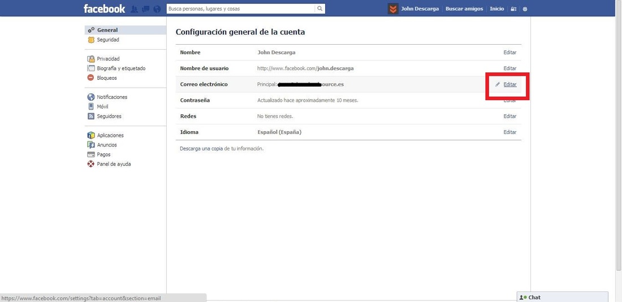This screenshot has height=302, width=622.
Task: Click the Móvil phone icon
Action: [91, 106]
